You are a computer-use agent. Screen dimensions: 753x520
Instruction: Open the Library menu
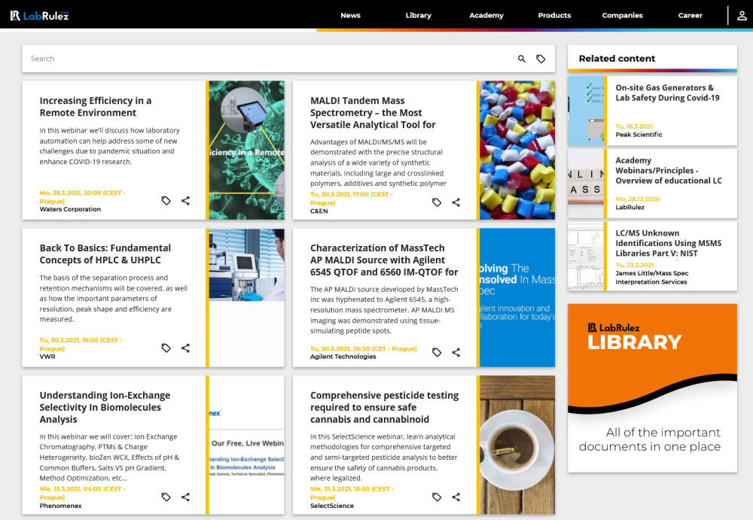[x=418, y=15]
